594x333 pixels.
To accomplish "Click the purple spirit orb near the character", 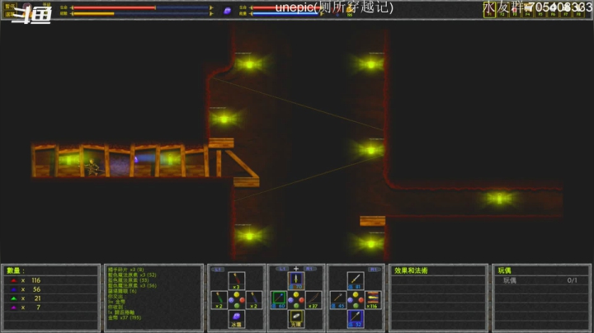I will [x=136, y=159].
